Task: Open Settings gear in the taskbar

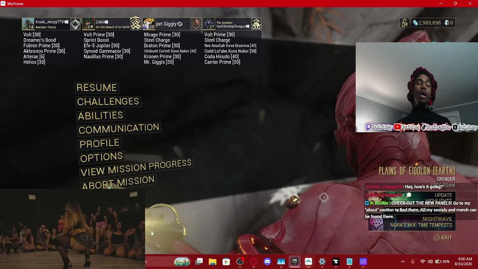Action: point(322,262)
